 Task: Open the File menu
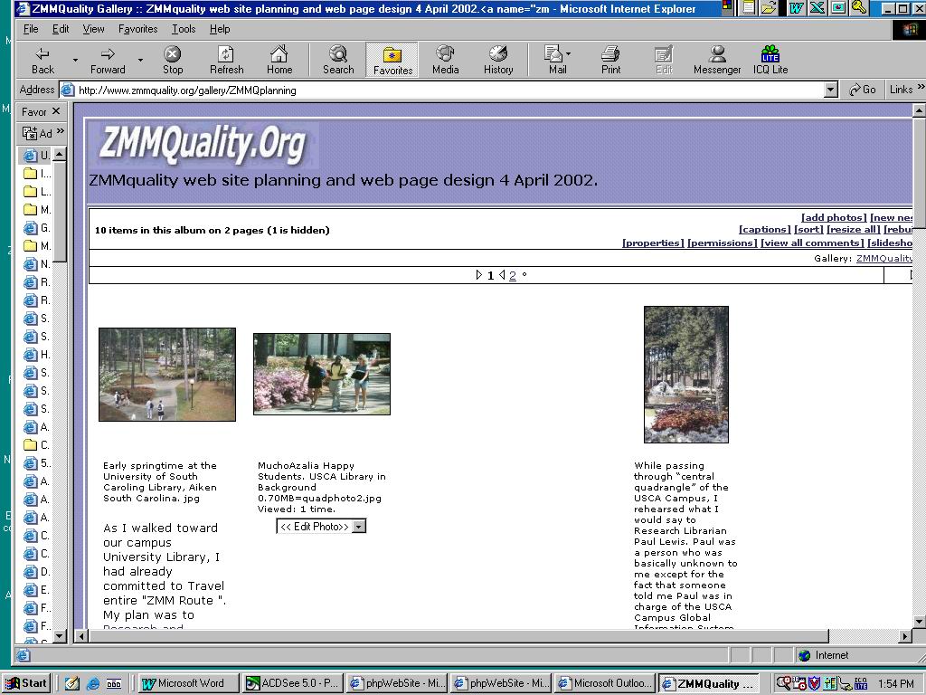pos(31,29)
